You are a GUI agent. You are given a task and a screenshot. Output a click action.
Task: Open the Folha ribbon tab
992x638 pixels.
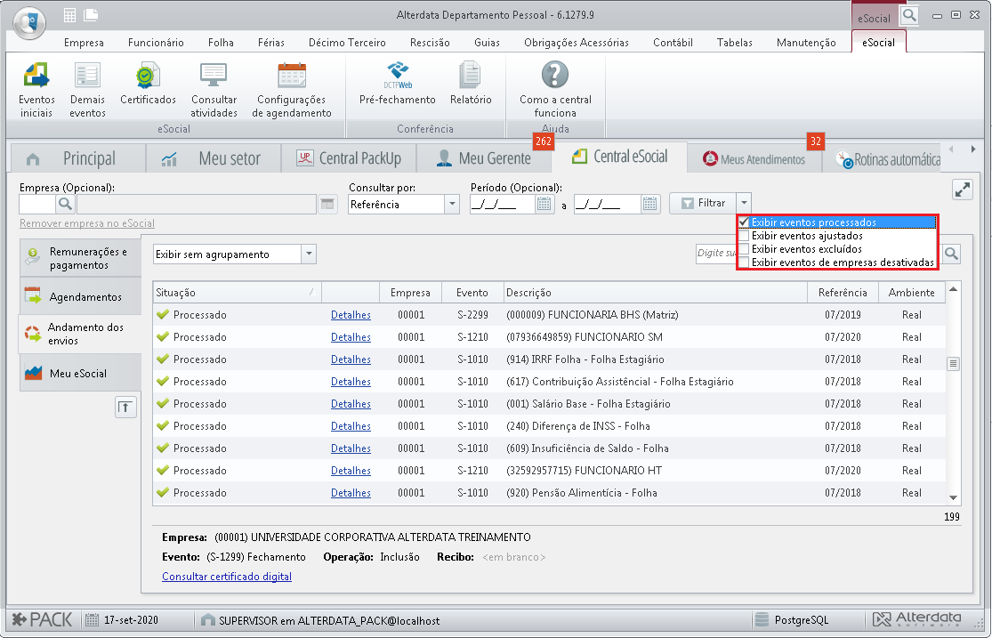click(221, 43)
